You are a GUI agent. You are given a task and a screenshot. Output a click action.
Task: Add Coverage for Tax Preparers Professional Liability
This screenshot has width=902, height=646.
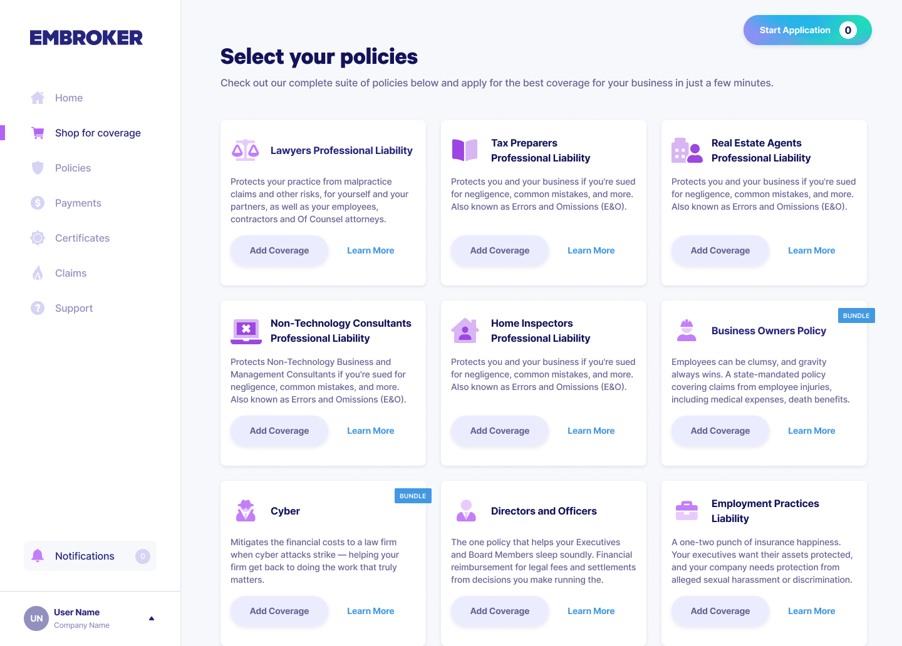pyautogui.click(x=499, y=250)
